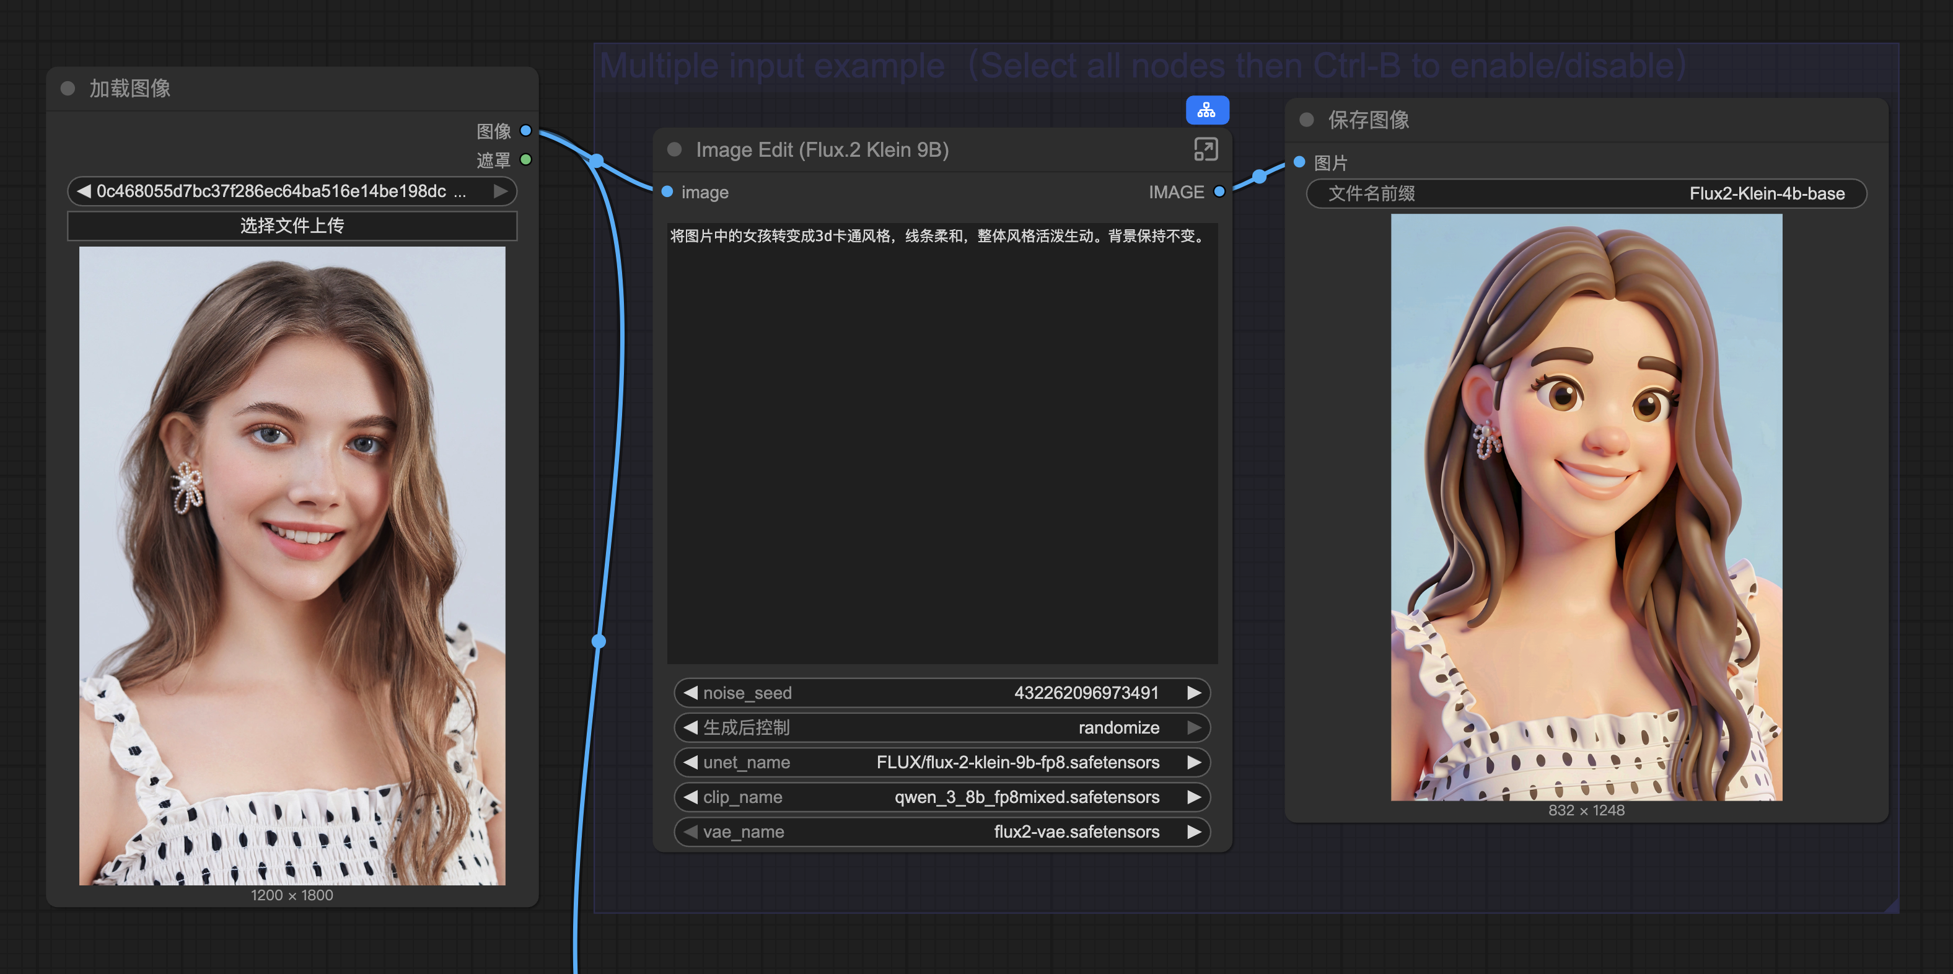
Task: Collapse the 保存图像 node via title dot
Action: click(x=1306, y=120)
